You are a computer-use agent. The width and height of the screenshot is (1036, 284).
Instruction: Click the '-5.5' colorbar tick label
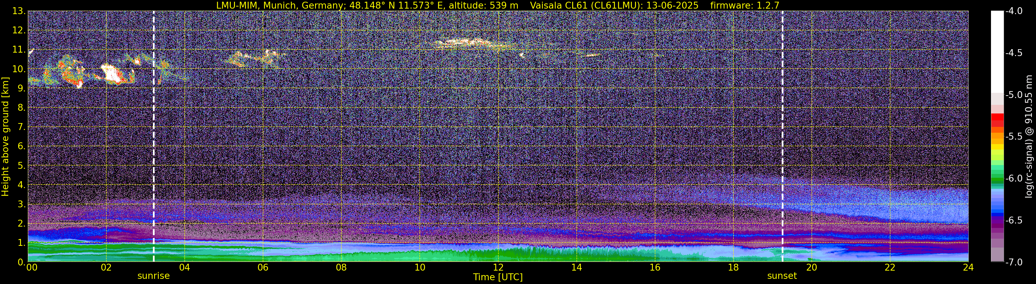pyautogui.click(x=1013, y=137)
